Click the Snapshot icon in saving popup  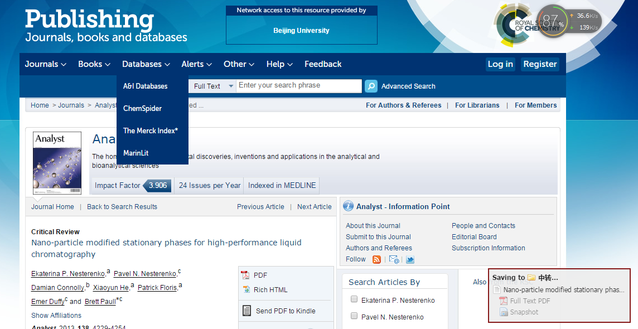click(x=504, y=312)
